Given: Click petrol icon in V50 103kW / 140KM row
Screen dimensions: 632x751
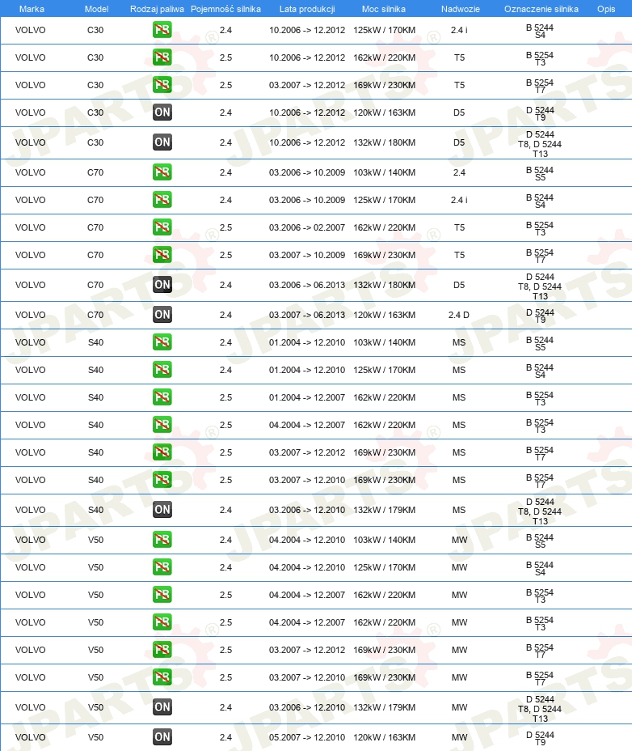Looking at the screenshot, I should [x=162, y=540].
